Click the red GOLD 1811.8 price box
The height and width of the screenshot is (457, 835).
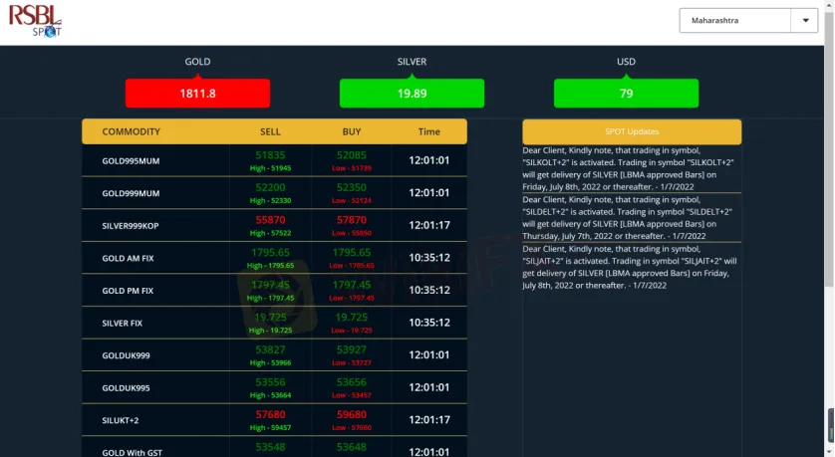click(x=197, y=94)
